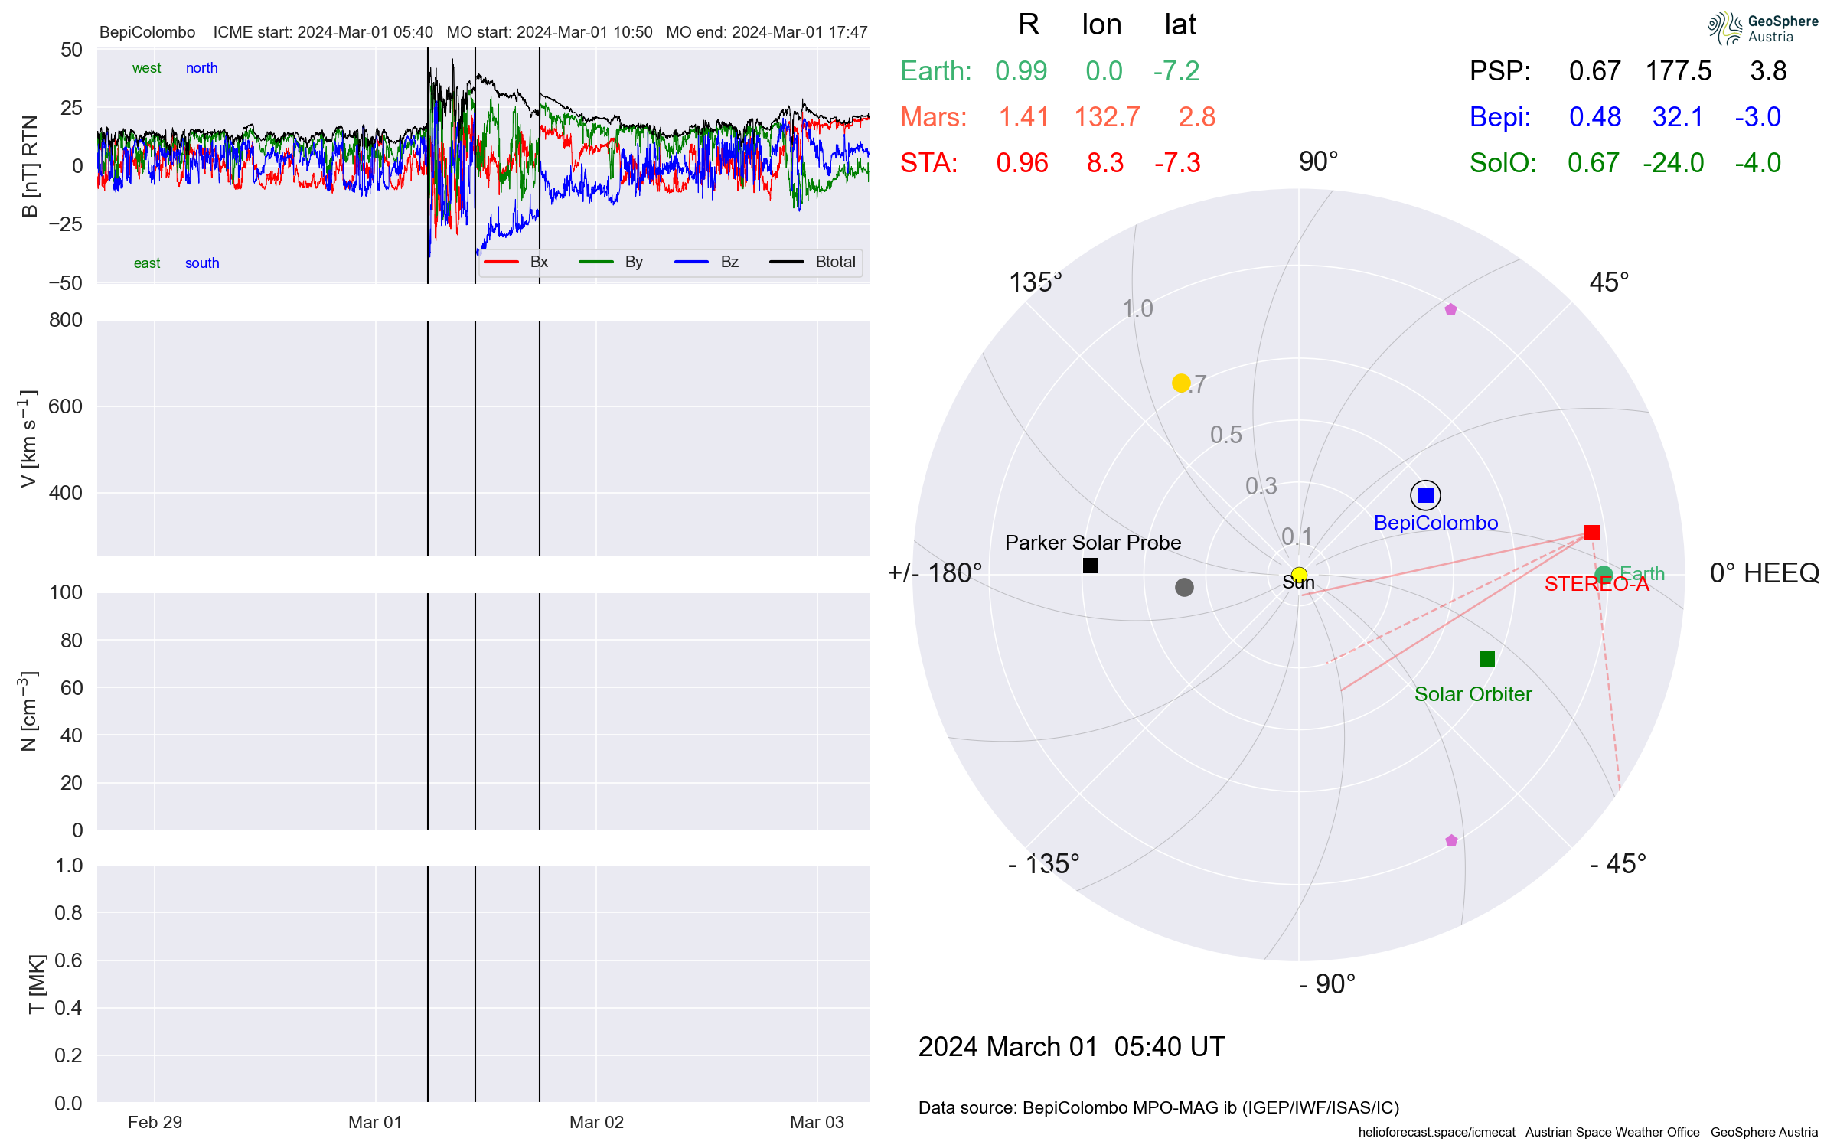Click the '135°' angular label at upper left
This screenshot has height=1148, width=1837.
click(1035, 282)
